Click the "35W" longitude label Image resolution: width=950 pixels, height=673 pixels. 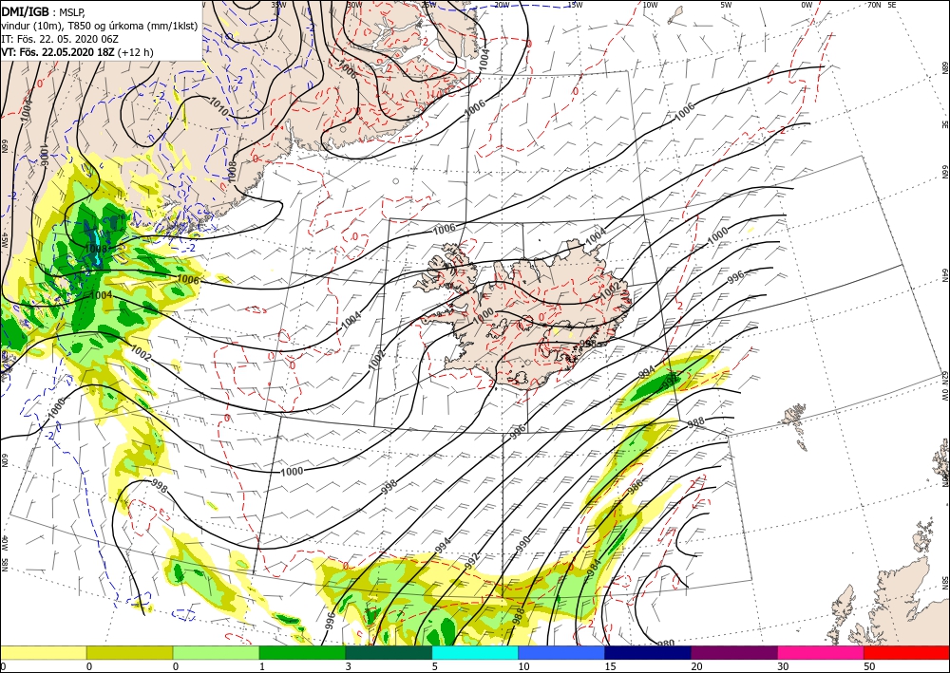pos(278,5)
